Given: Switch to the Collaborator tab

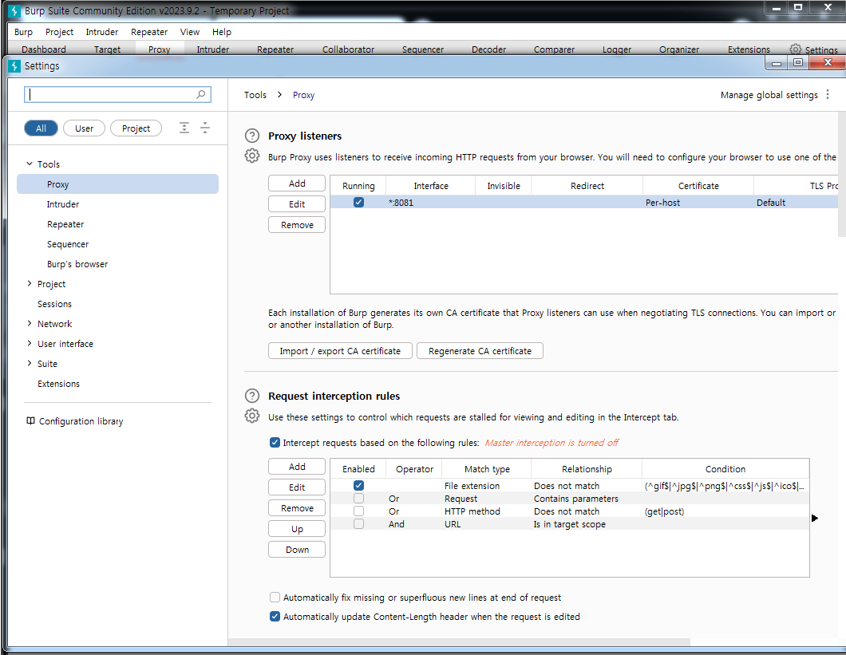Looking at the screenshot, I should (348, 49).
